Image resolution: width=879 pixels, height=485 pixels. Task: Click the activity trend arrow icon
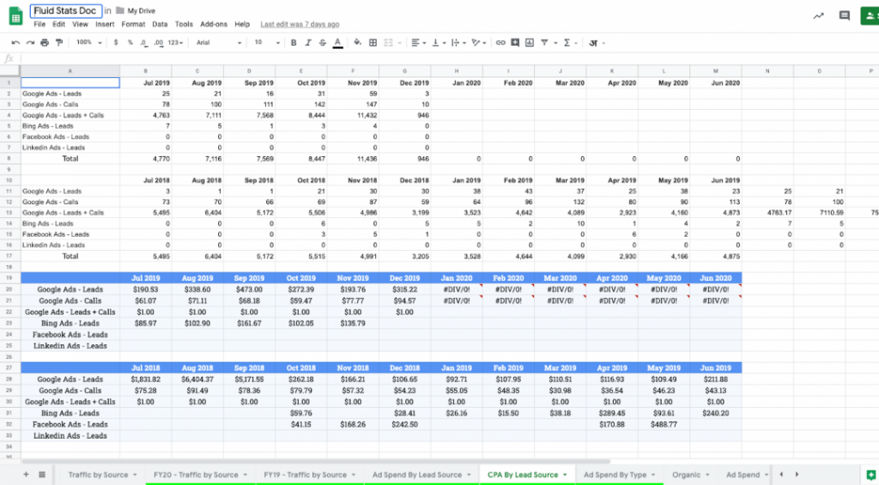point(819,15)
